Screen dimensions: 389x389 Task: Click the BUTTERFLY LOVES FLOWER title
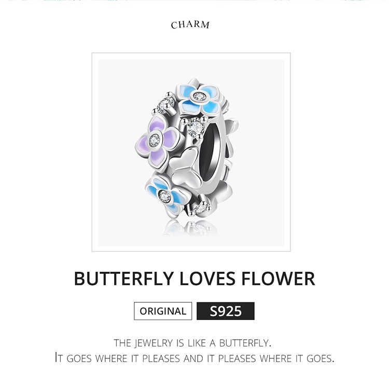point(195,278)
